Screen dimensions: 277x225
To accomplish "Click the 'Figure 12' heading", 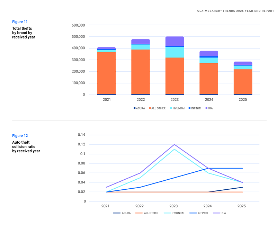I will (x=20, y=136).
